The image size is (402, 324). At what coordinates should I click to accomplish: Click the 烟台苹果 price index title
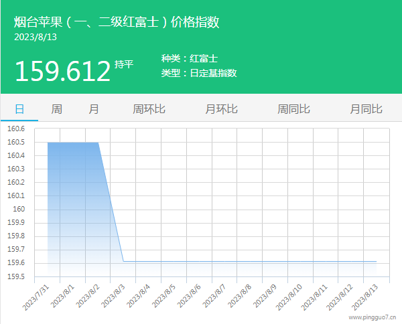pyautogui.click(x=117, y=22)
